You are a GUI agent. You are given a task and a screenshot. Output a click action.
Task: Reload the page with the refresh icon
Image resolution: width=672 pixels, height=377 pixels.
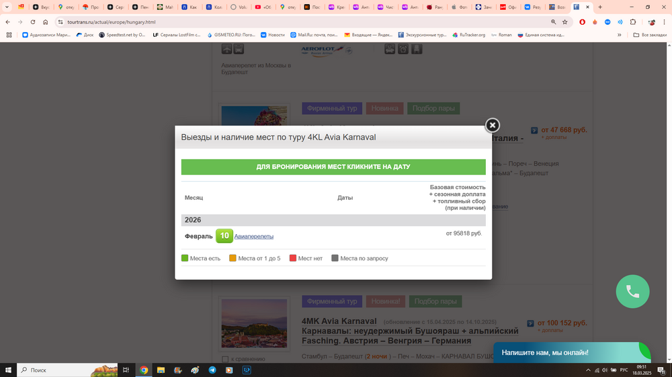click(x=33, y=22)
